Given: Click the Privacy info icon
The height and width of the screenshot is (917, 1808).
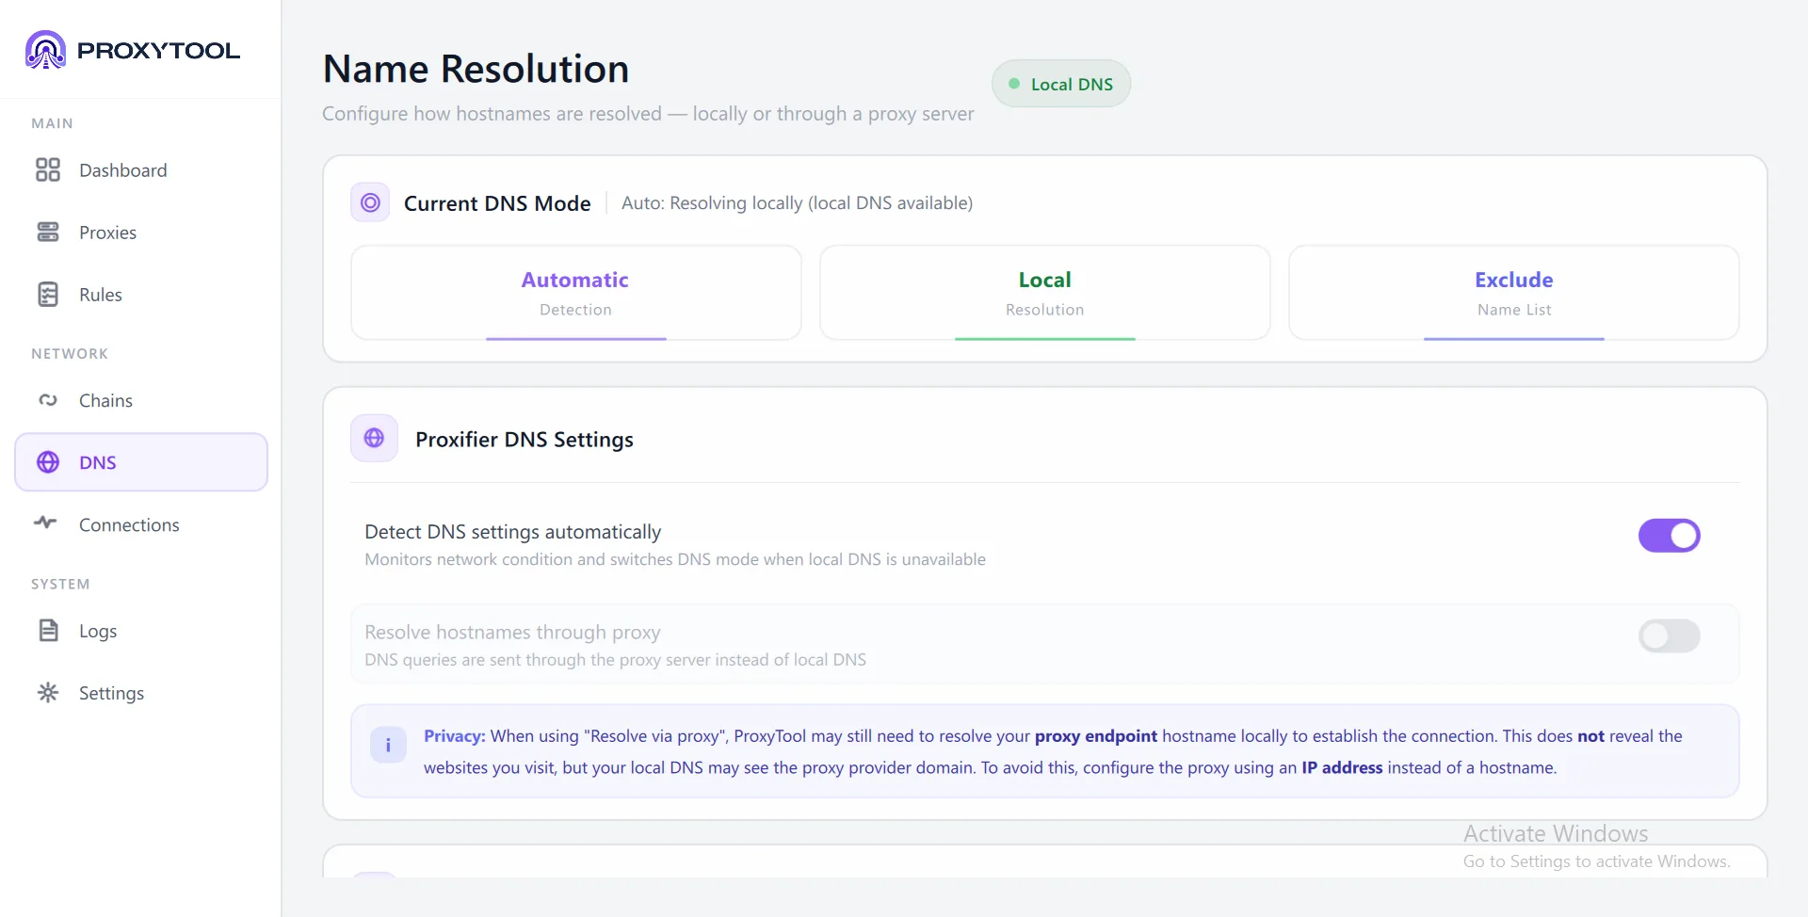Looking at the screenshot, I should coord(388,745).
